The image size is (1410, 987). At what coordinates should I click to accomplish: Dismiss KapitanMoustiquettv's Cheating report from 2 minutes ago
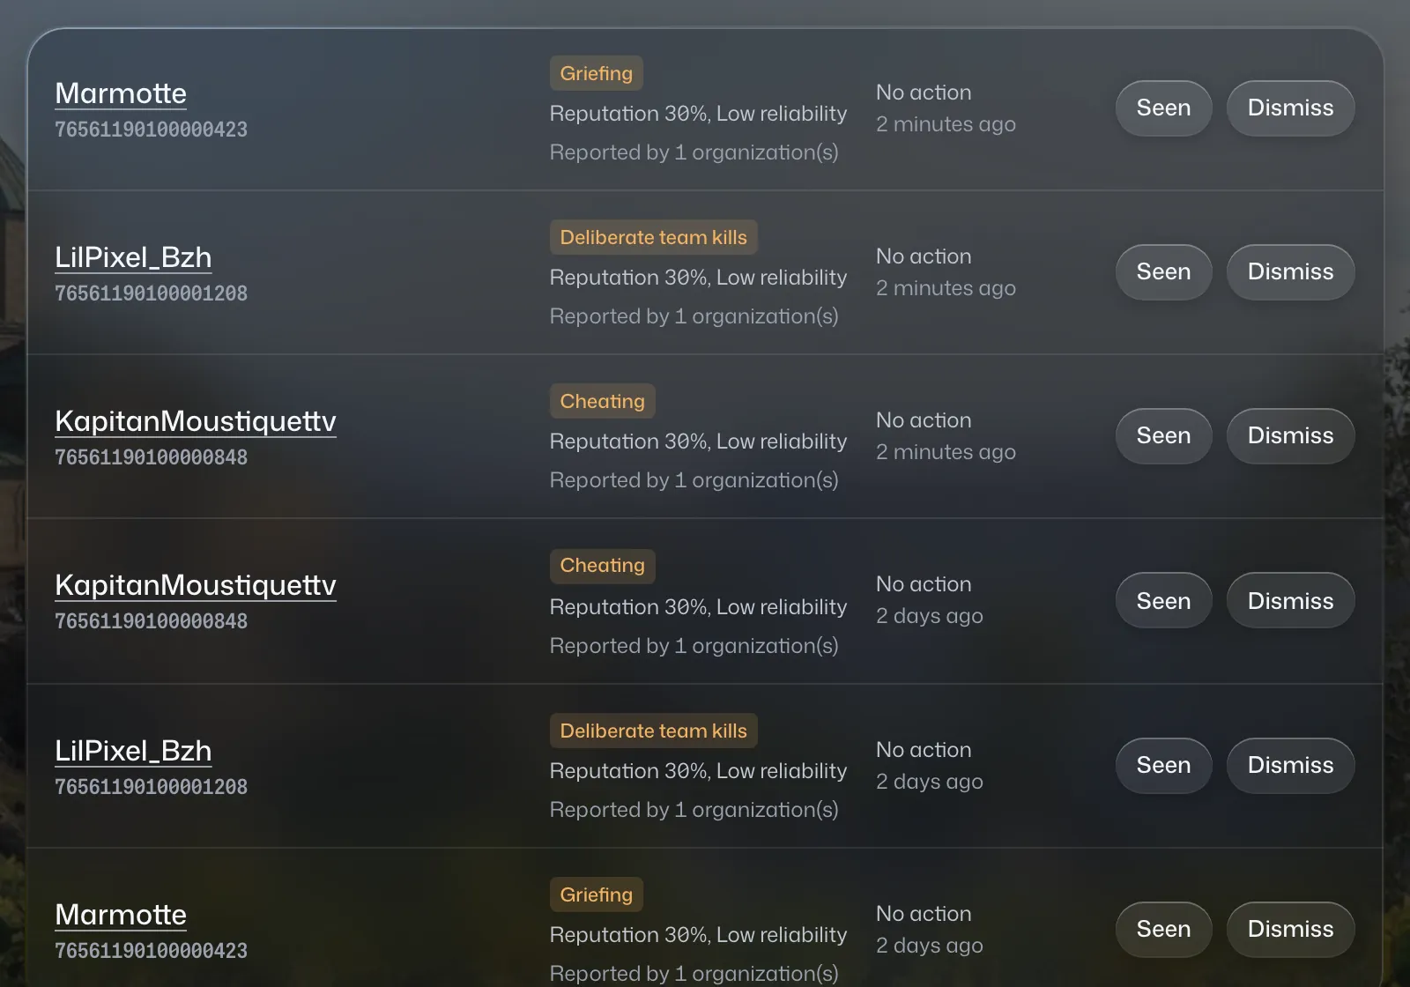click(1290, 436)
